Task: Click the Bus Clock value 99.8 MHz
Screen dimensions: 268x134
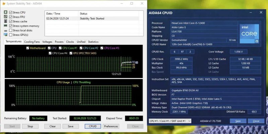Action: click(181, 68)
